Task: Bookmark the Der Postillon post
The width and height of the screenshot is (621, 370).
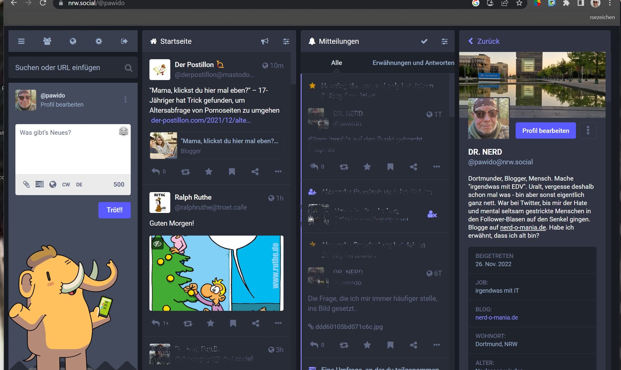Action: pos(232,172)
